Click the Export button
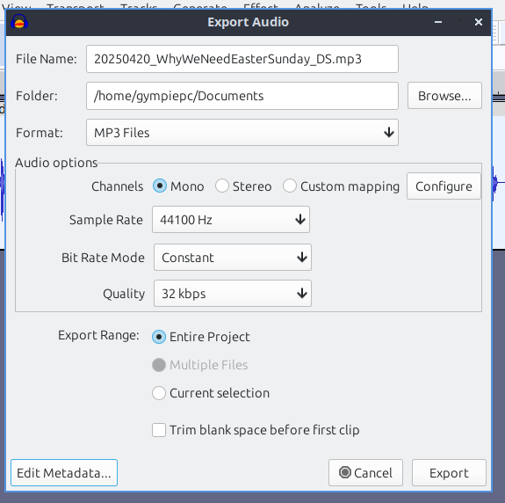Viewport: 505px width, 503px height. click(449, 473)
